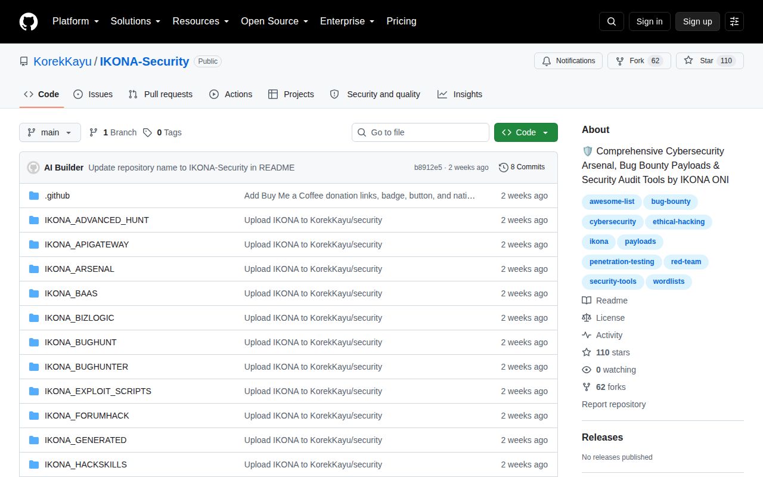Click the commit history clock icon
This screenshot has width=763, height=477.
(x=503, y=168)
